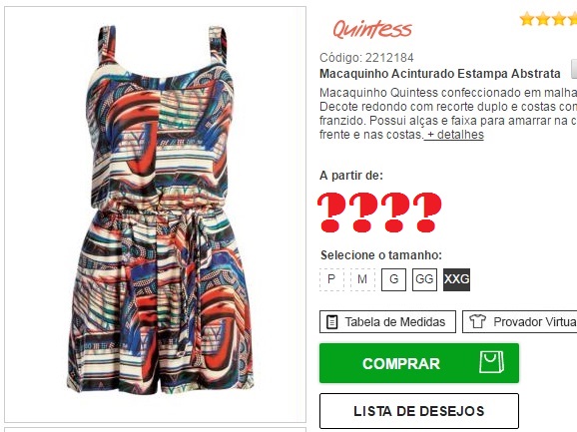Select size P
Image resolution: width=577 pixels, height=432 pixels.
331,279
